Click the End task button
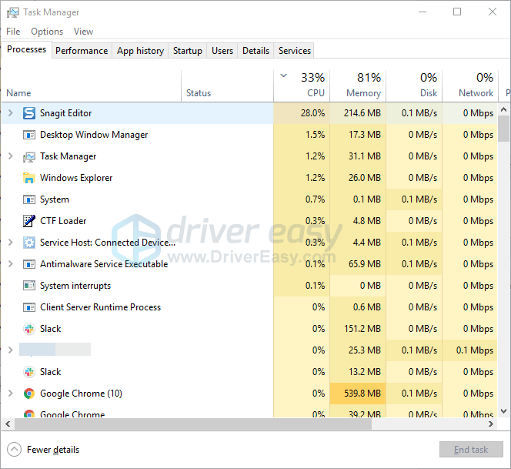This screenshot has width=511, height=469. click(x=471, y=450)
